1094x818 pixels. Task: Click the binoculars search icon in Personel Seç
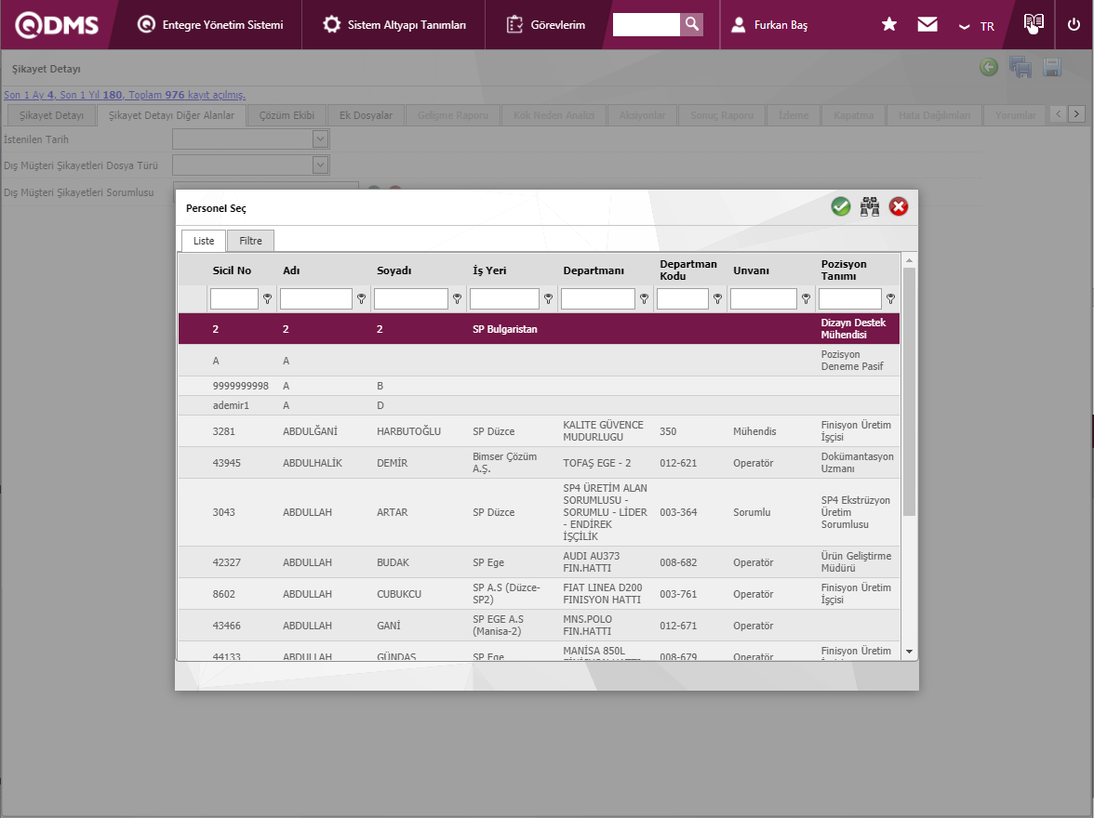pyautogui.click(x=870, y=207)
